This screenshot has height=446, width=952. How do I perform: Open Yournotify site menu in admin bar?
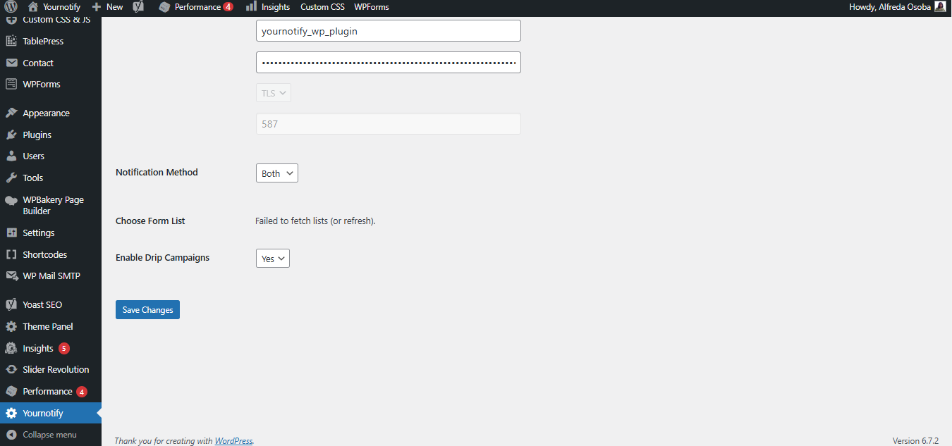click(54, 6)
